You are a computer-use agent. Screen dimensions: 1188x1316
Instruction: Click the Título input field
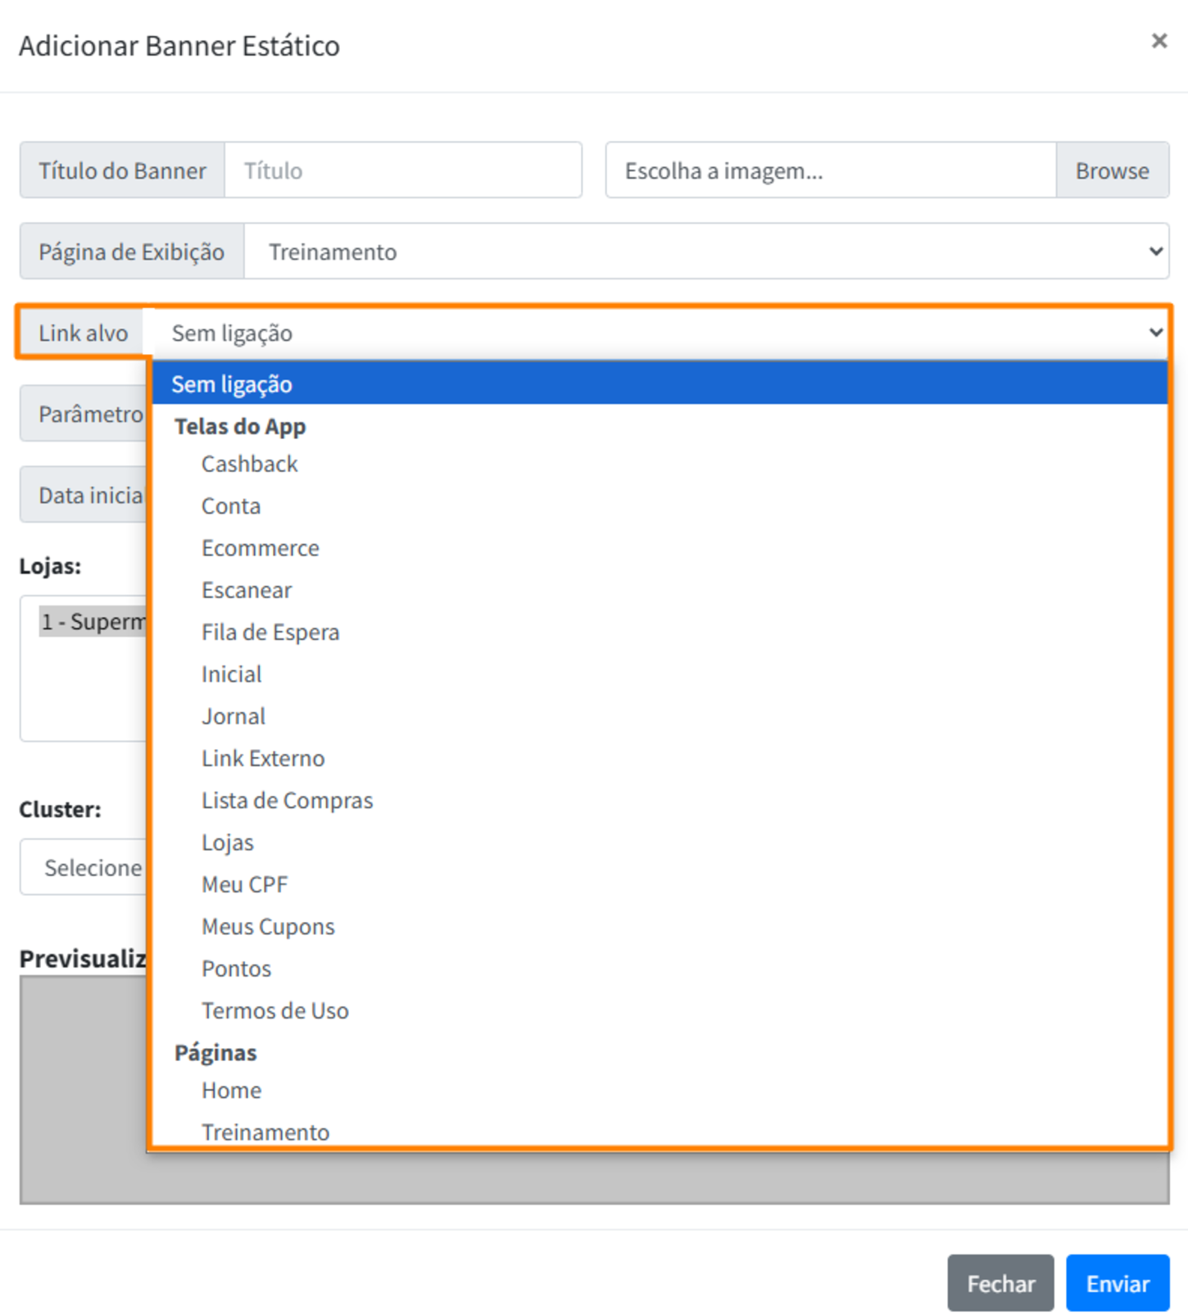[402, 170]
